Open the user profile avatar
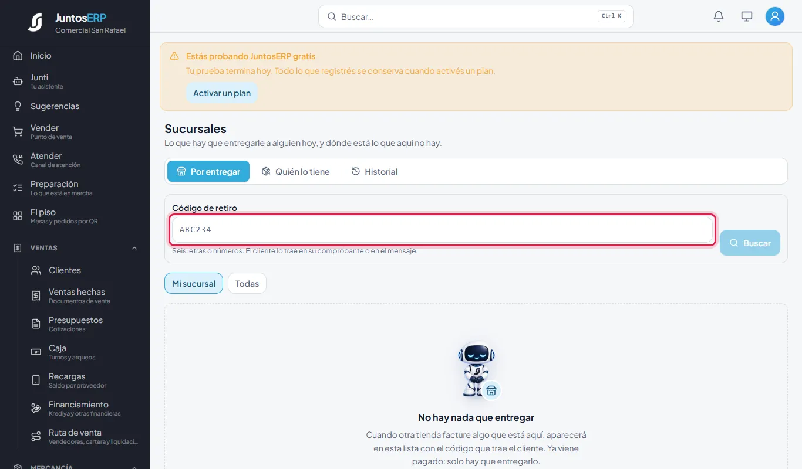 (775, 16)
